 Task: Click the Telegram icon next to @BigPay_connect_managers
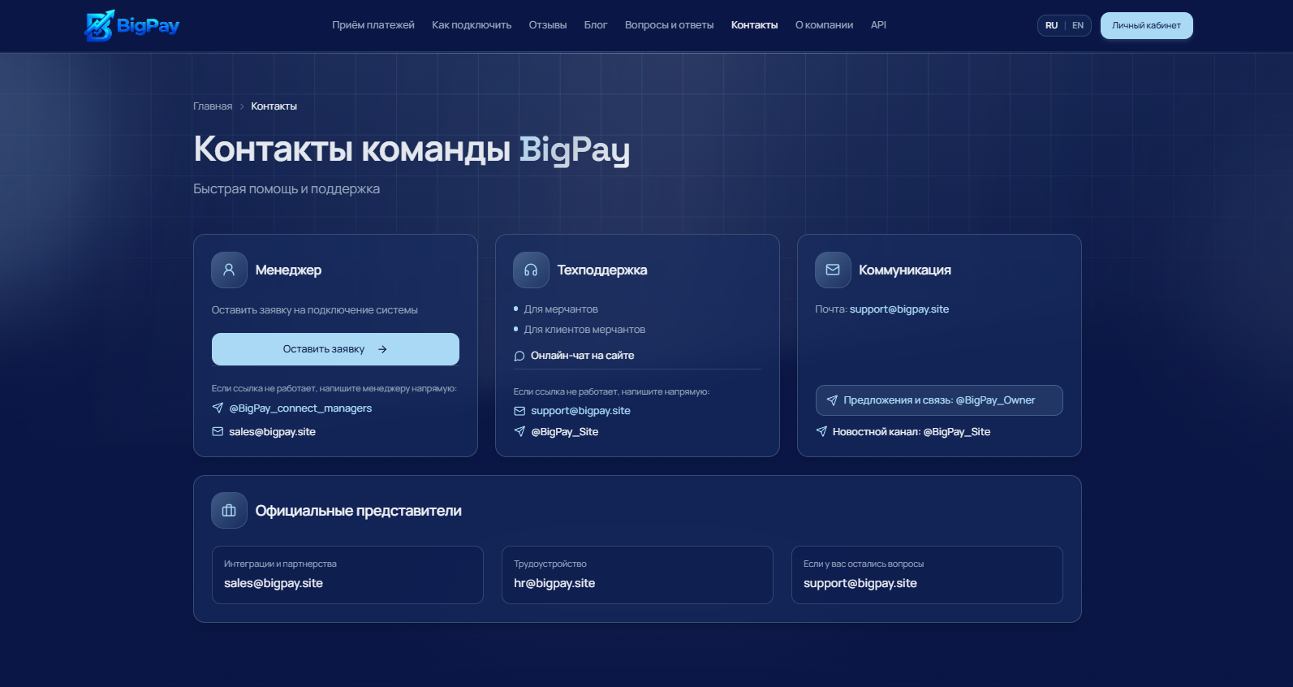(x=218, y=408)
